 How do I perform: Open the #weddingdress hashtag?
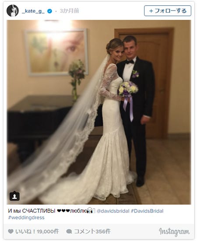point(26,217)
